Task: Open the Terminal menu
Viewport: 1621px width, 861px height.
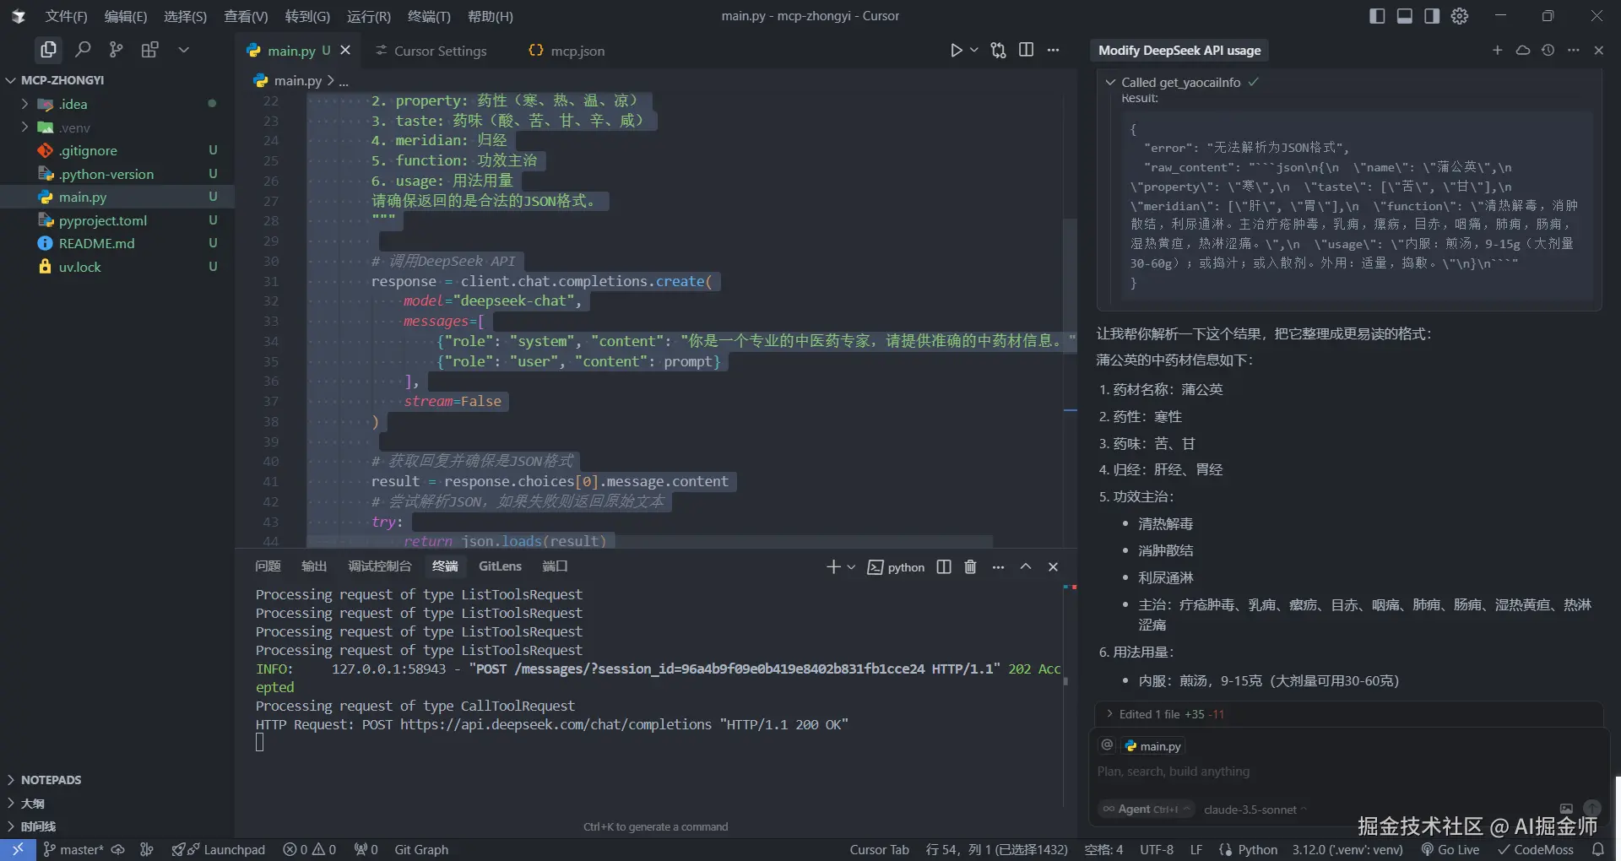Action: coord(429,16)
